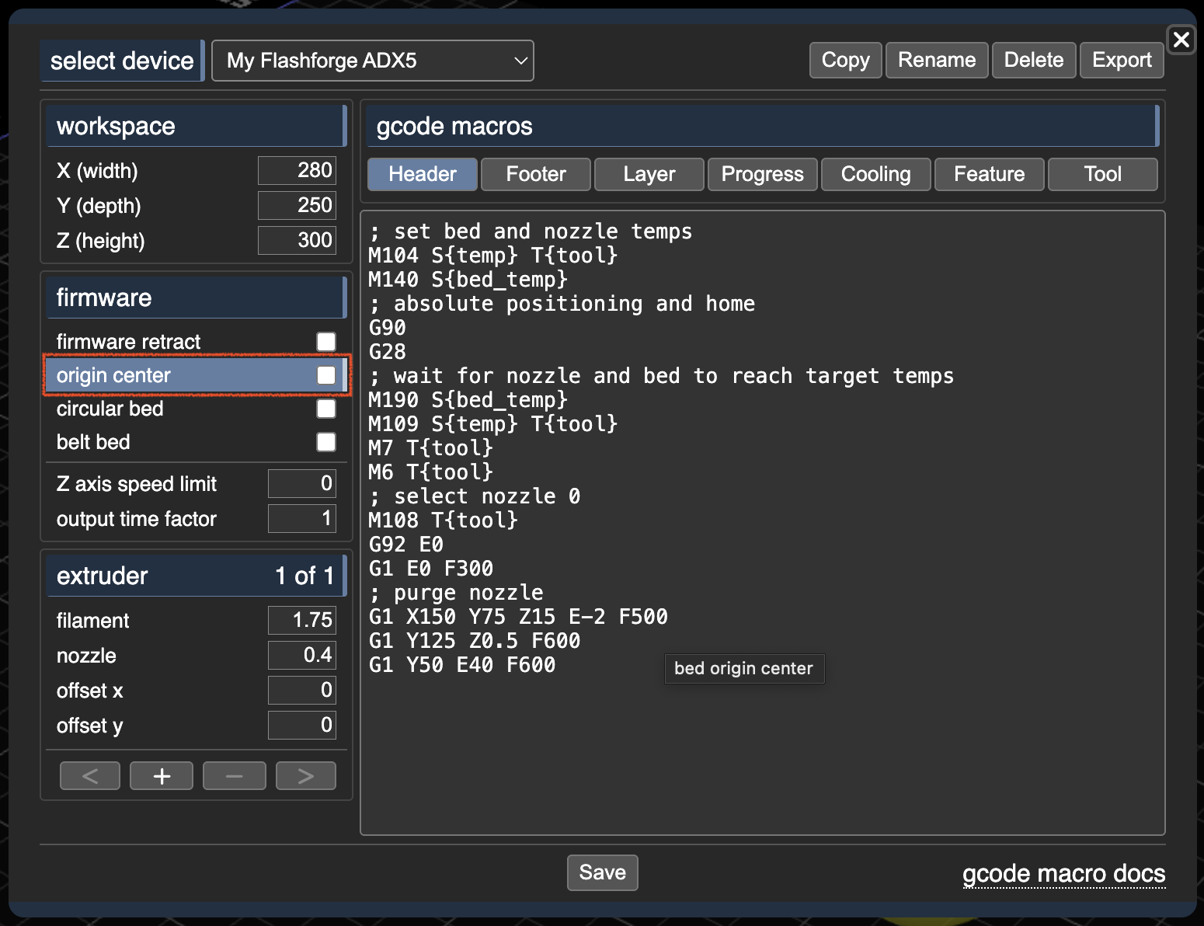Export the device profile
The width and height of the screenshot is (1204, 926).
coord(1122,60)
